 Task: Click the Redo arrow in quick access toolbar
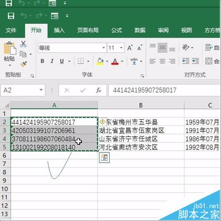click(39, 15)
